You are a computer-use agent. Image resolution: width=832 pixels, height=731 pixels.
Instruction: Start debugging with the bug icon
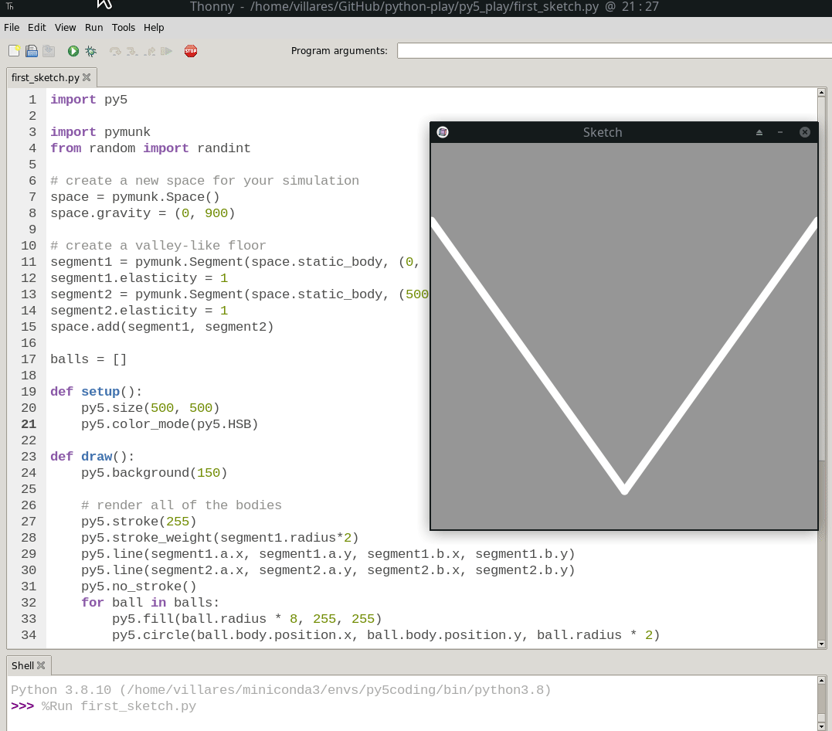tap(91, 51)
